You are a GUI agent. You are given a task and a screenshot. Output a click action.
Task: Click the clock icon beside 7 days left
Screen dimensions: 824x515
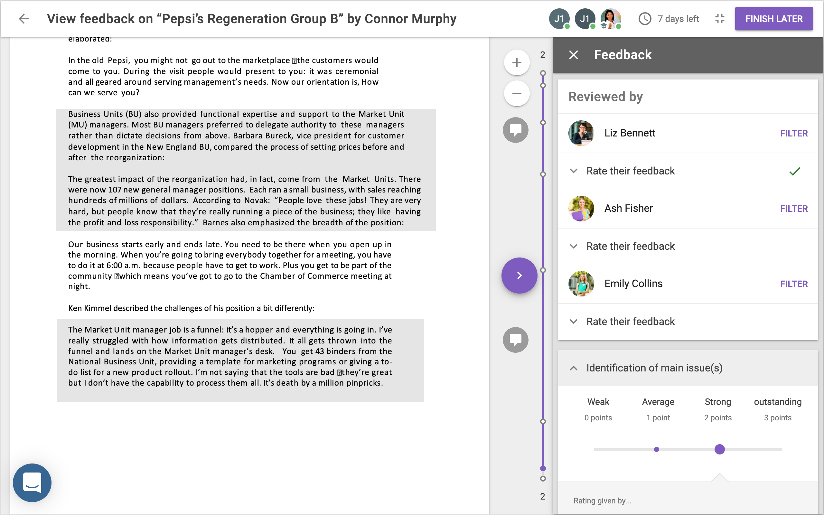coord(645,19)
